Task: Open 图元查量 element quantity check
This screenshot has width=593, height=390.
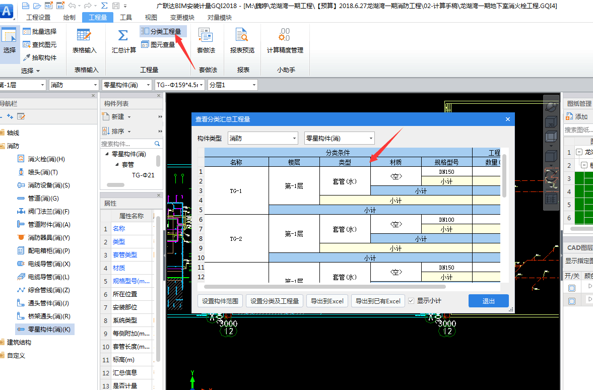Action: point(158,45)
